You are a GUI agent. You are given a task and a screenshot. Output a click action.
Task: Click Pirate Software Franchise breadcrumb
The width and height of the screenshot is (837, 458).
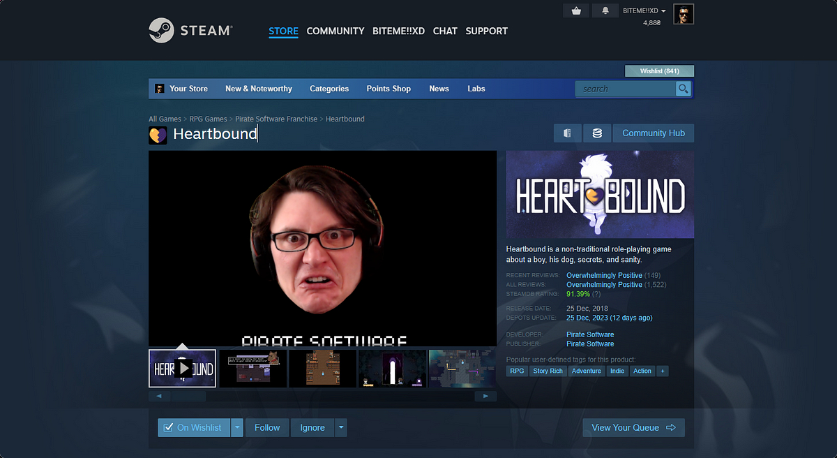[276, 119]
